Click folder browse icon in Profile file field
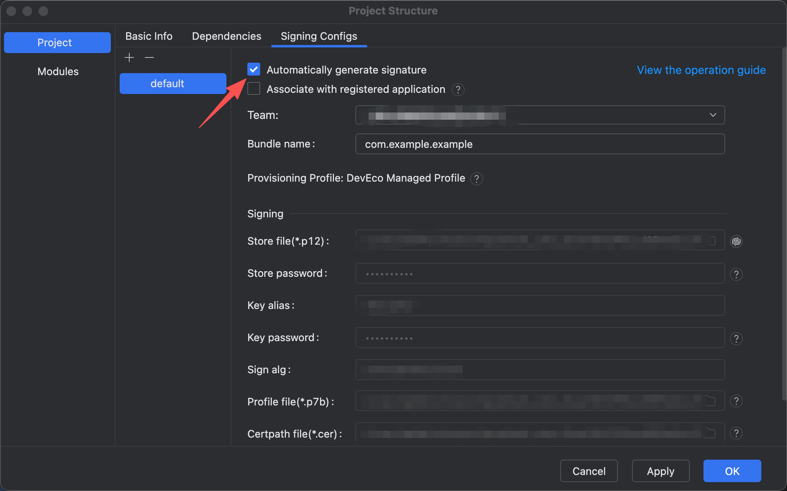Image resolution: width=787 pixels, height=491 pixels. (710, 401)
